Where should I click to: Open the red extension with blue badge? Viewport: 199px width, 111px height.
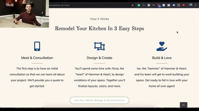(159, 5)
